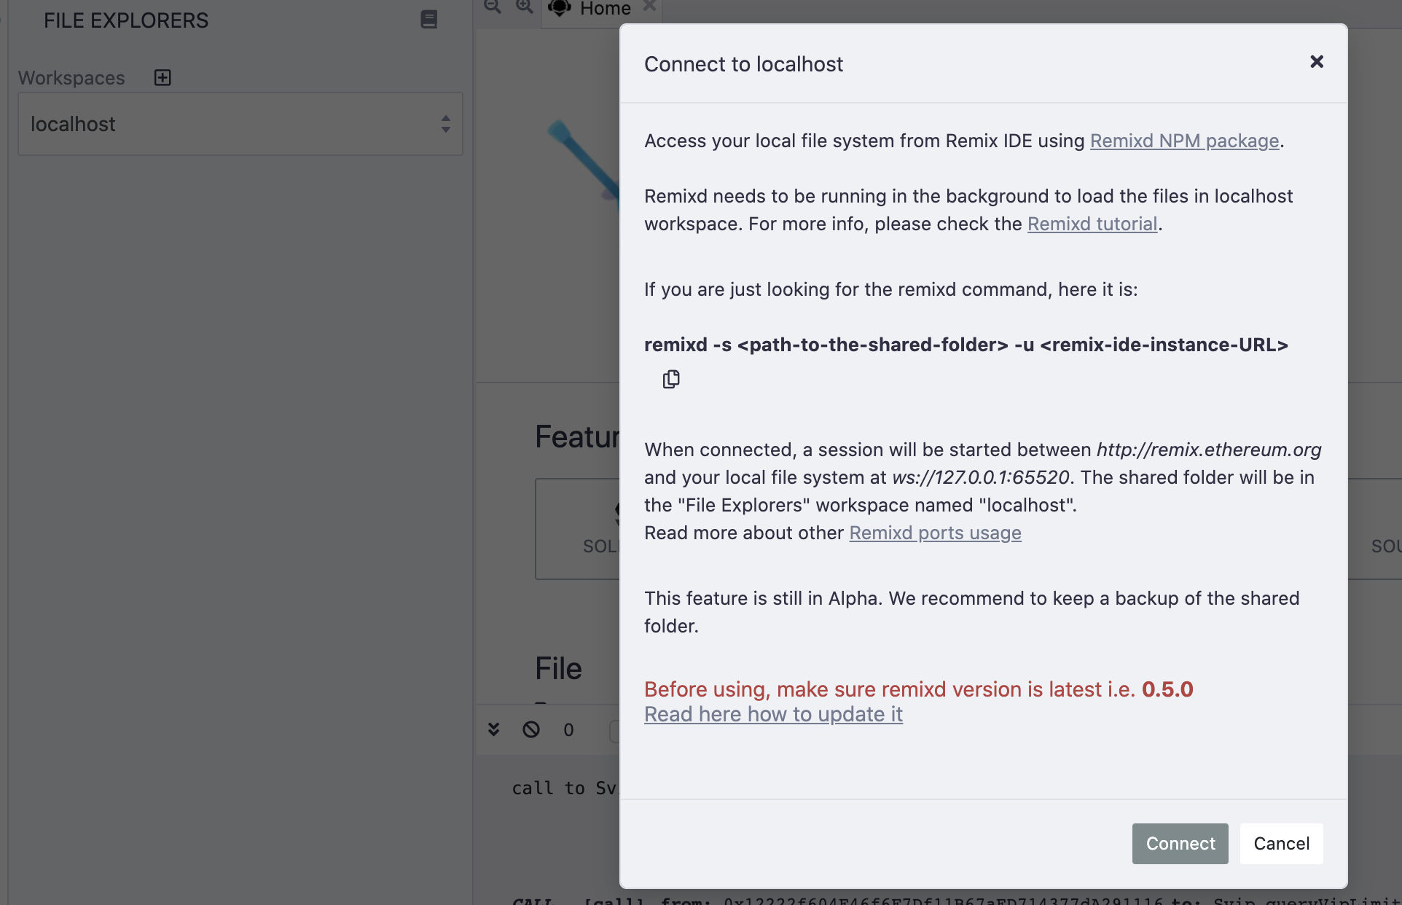
Task: Click the pending transactions counter 0
Action: point(568,730)
